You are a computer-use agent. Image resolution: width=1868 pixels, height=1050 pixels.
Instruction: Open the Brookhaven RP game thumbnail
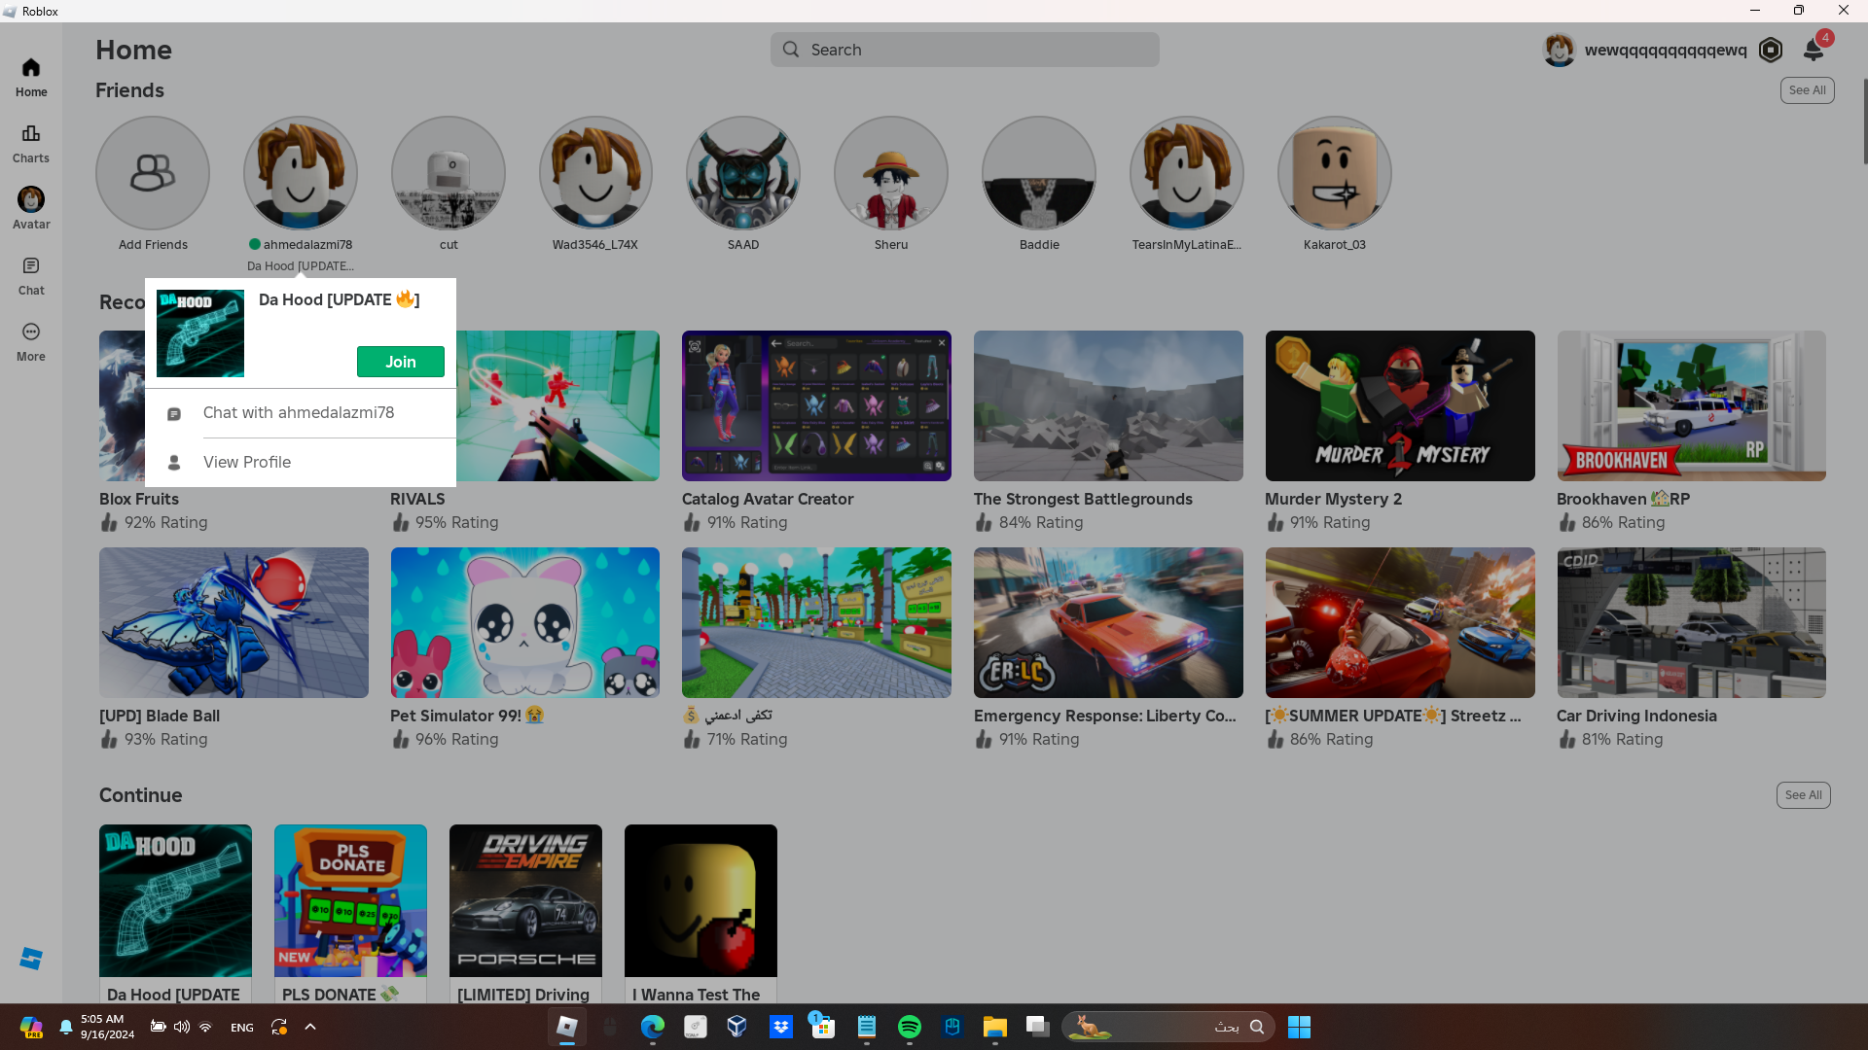tap(1691, 406)
